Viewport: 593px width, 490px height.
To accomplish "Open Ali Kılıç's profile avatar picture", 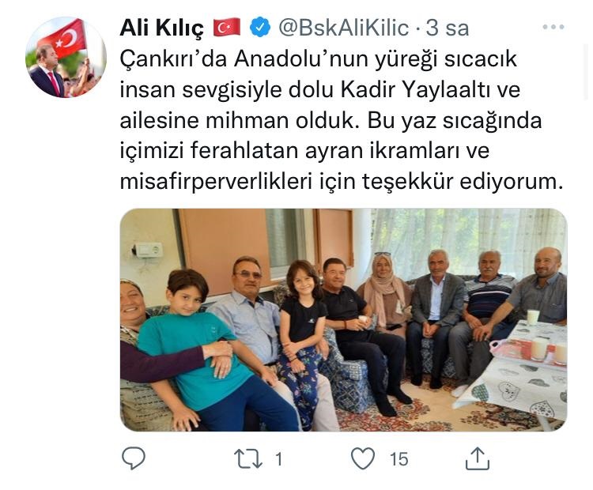I will 66,57.
